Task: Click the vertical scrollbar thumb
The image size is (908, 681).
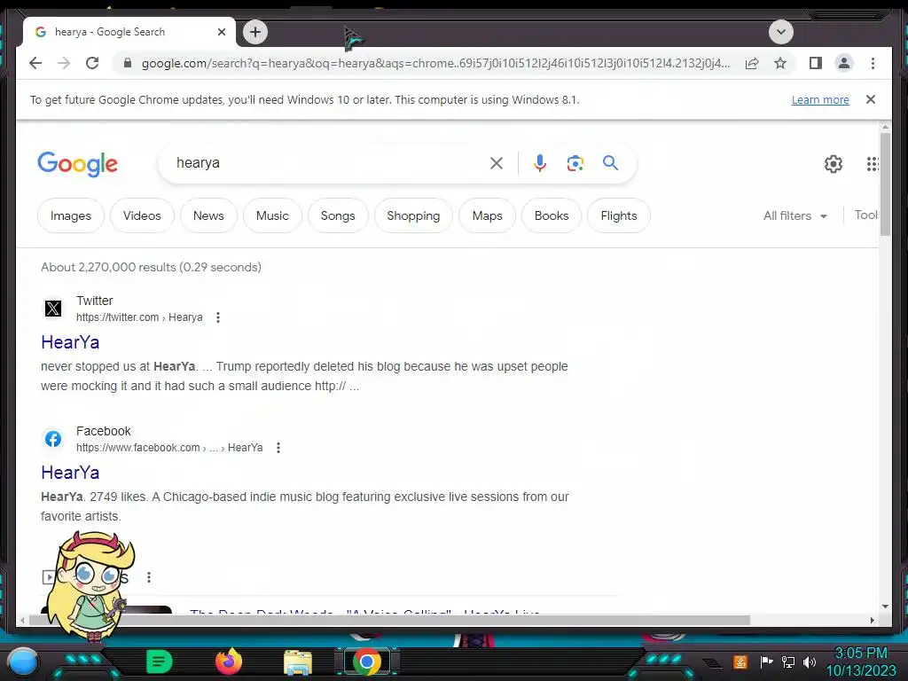Action: (885, 184)
